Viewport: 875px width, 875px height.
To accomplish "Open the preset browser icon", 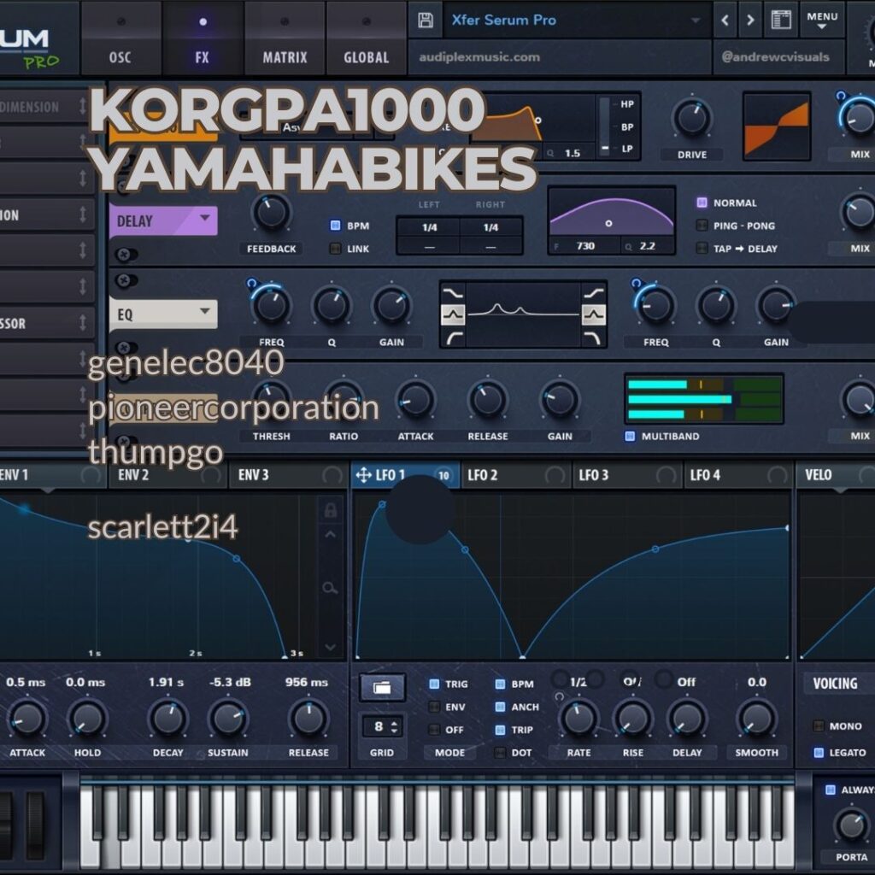I will (x=781, y=21).
